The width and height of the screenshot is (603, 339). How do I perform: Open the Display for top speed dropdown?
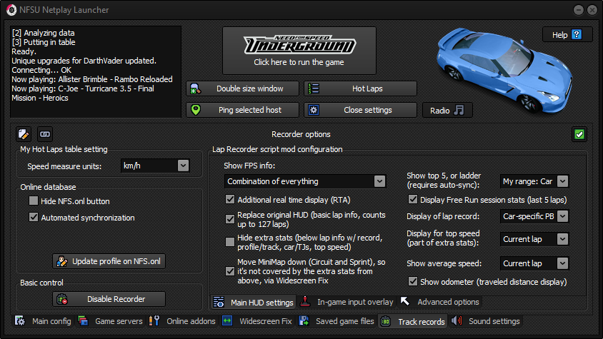(x=534, y=239)
